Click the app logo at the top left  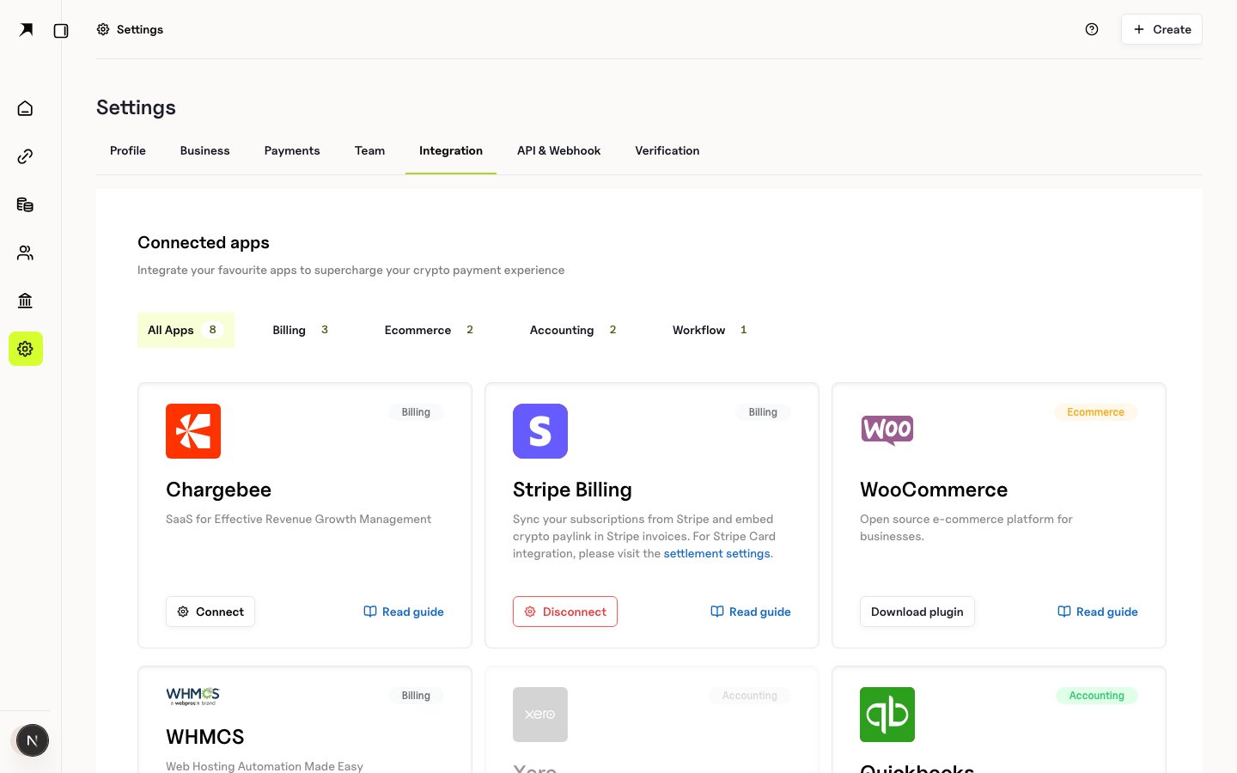pyautogui.click(x=27, y=30)
